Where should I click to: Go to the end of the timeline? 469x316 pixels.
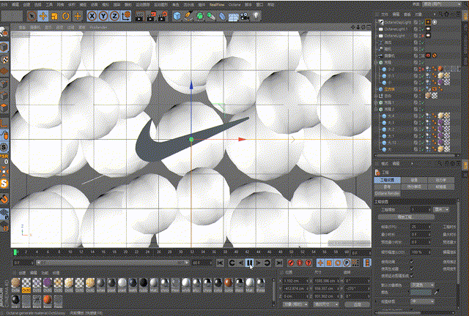coord(278,263)
